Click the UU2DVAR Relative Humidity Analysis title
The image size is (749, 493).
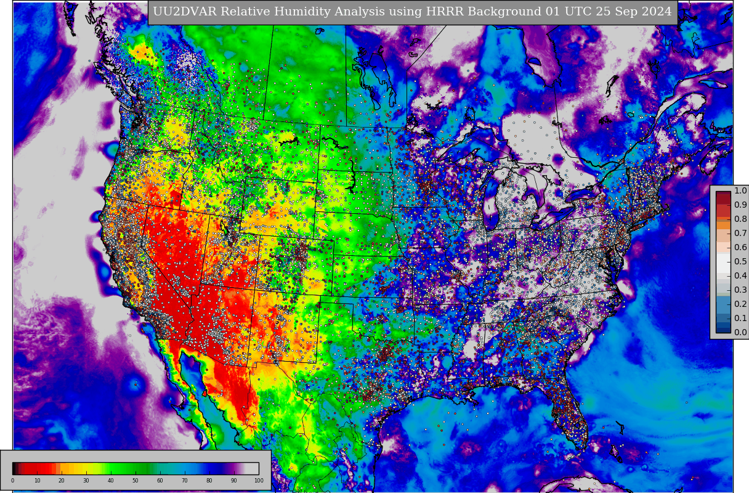[x=412, y=12]
